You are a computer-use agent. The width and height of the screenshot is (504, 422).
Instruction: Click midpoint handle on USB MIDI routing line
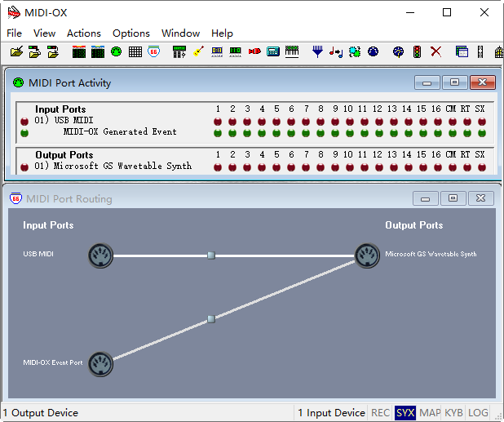211,255
